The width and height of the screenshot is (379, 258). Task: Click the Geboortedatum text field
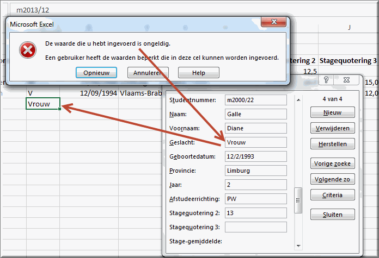tap(255, 156)
